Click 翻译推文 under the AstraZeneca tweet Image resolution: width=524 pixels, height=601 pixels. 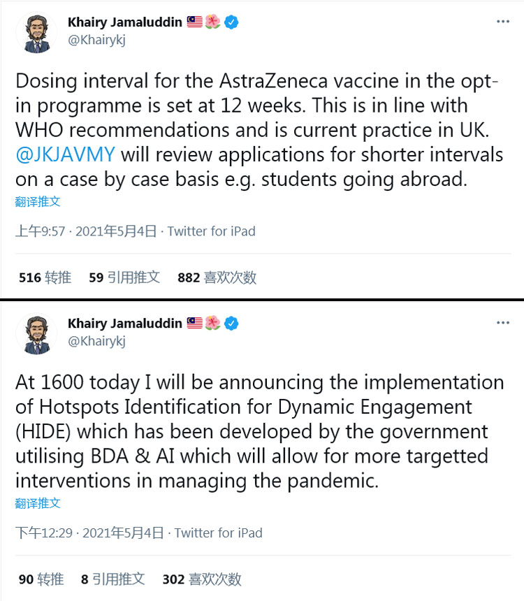point(38,201)
